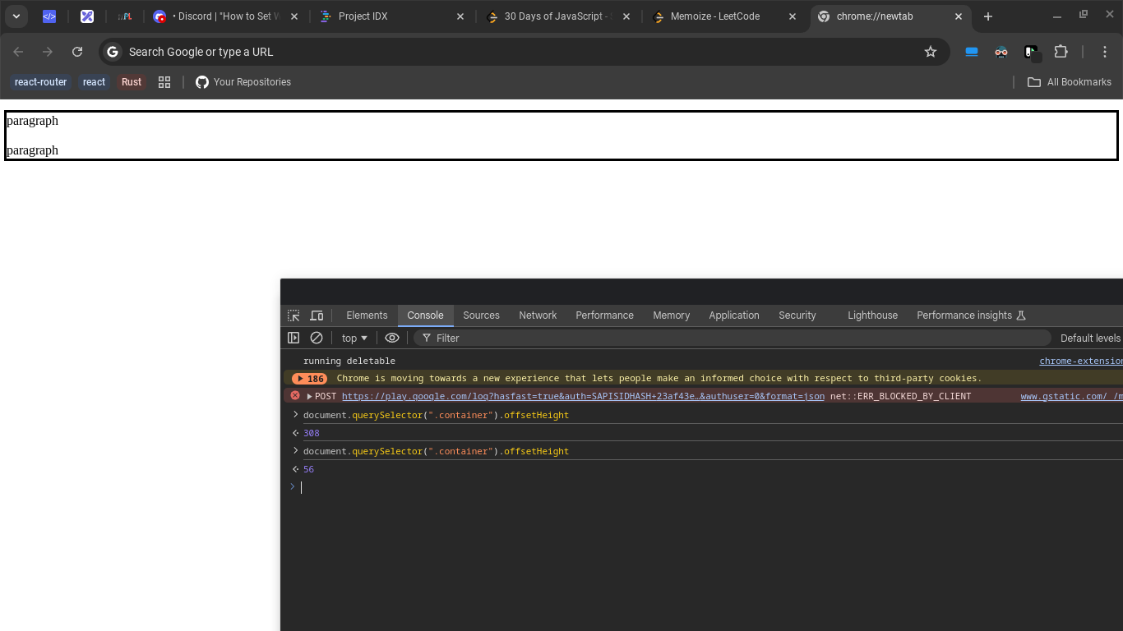Viewport: 1123px width, 631px height.
Task: Open the Security panel
Action: [797, 315]
